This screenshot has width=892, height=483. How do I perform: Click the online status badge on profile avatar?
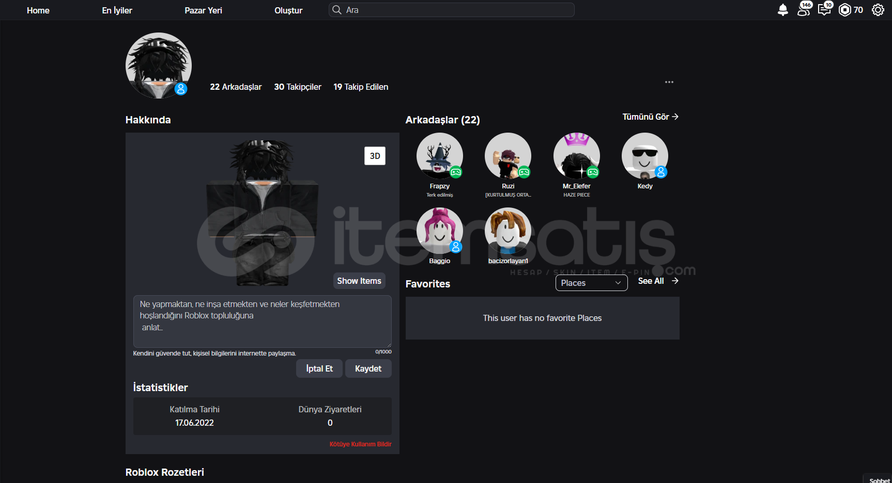point(180,89)
